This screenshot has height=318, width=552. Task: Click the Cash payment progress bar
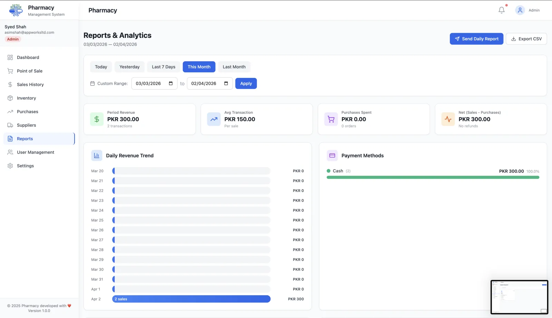pos(433,177)
